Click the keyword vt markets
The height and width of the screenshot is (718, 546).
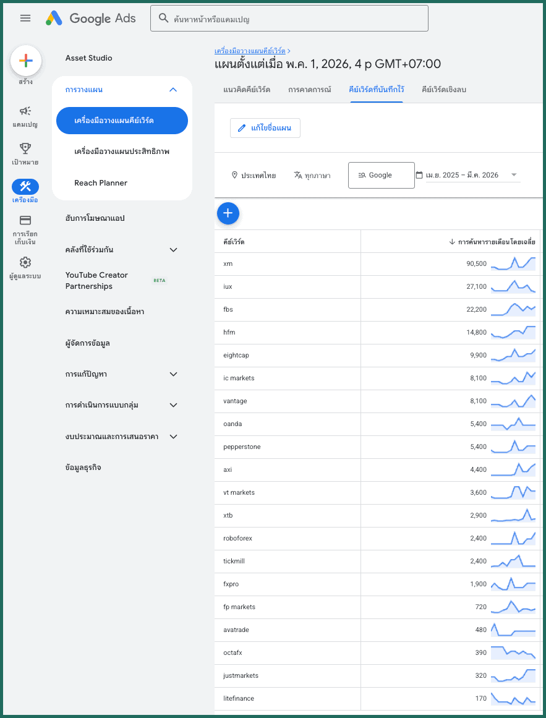pos(239,493)
